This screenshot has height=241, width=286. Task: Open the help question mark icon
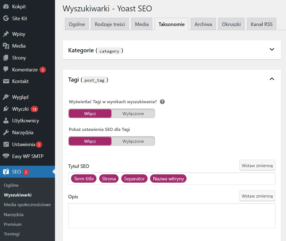pos(162,102)
